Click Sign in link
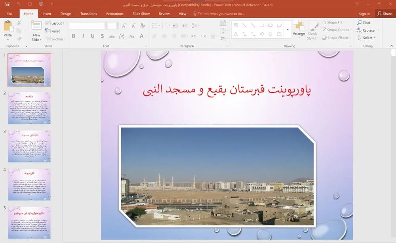The width and height of the screenshot is (396, 243). (364, 14)
